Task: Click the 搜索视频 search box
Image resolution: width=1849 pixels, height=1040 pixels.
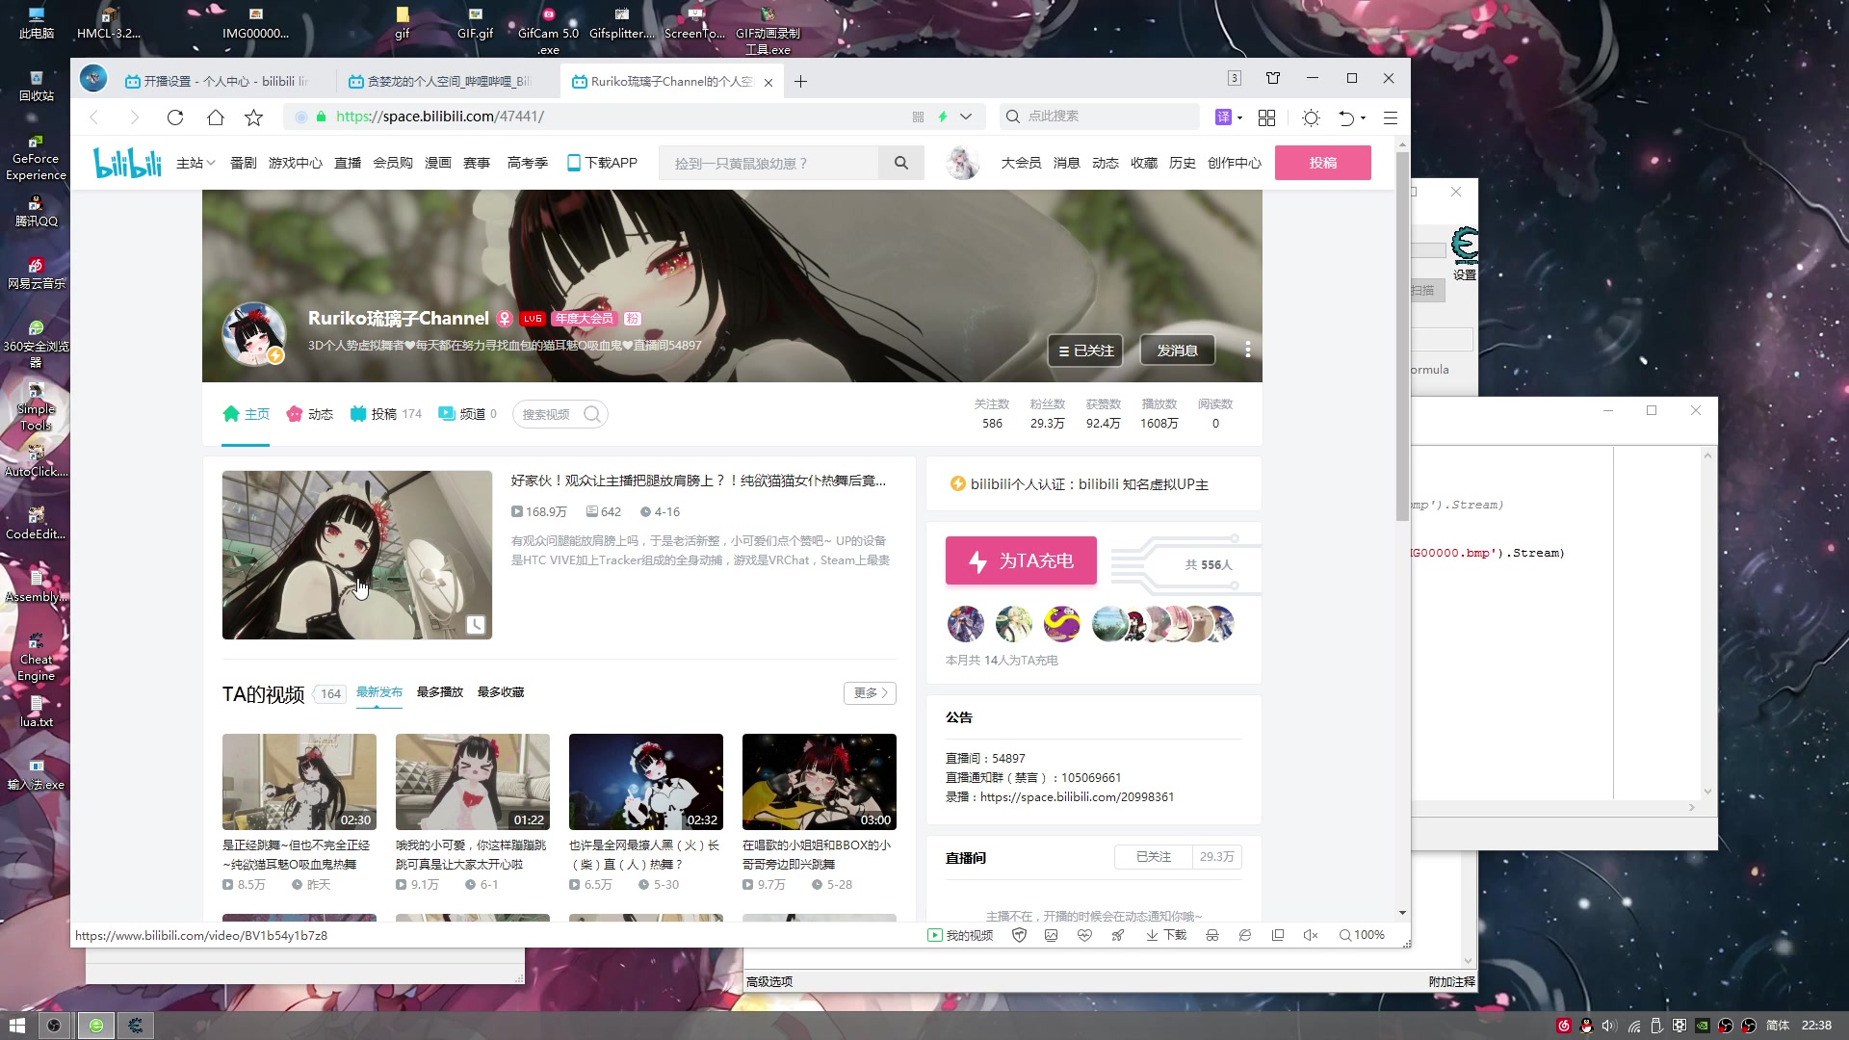Action: 560,414
